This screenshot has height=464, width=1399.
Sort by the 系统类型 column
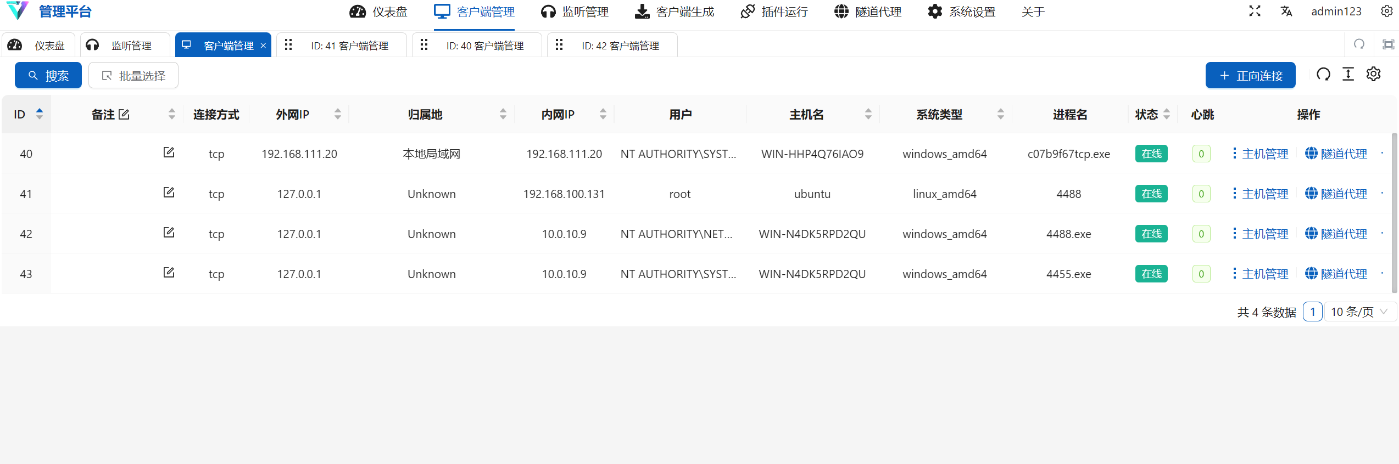(x=1001, y=114)
